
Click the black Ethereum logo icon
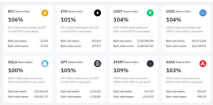click(98, 13)
